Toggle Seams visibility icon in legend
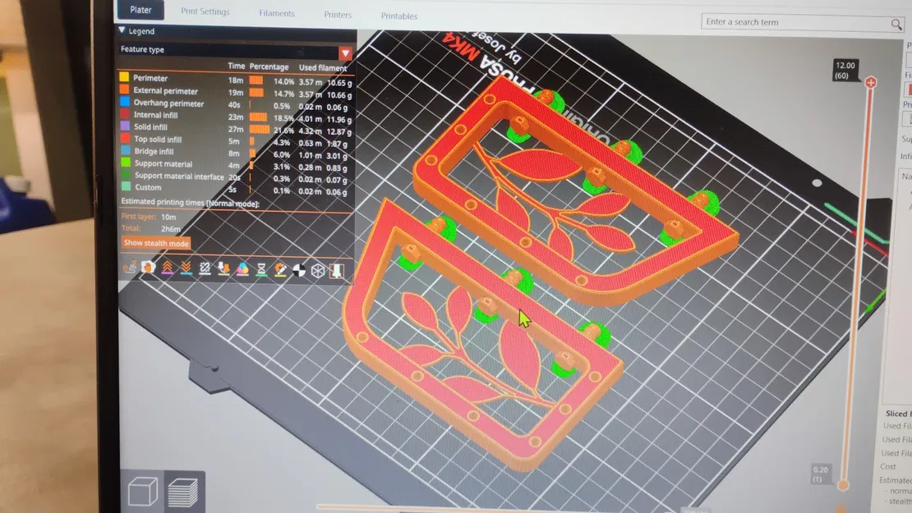The image size is (912, 513). pyautogui.click(x=205, y=268)
